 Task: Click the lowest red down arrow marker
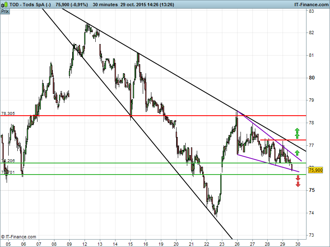click(298, 184)
